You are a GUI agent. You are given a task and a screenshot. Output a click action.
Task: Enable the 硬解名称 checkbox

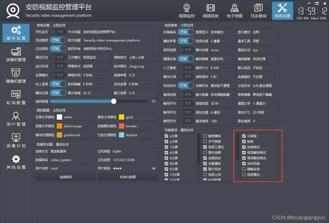pyautogui.click(x=244, y=169)
